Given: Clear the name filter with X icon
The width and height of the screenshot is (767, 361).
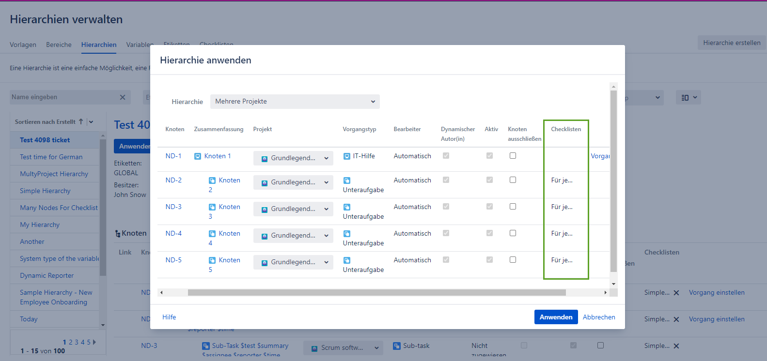Looking at the screenshot, I should (x=123, y=97).
